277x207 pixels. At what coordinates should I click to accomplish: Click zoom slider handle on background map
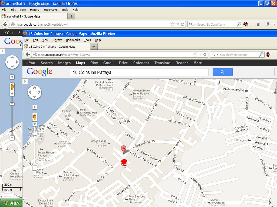click(x=12, y=104)
